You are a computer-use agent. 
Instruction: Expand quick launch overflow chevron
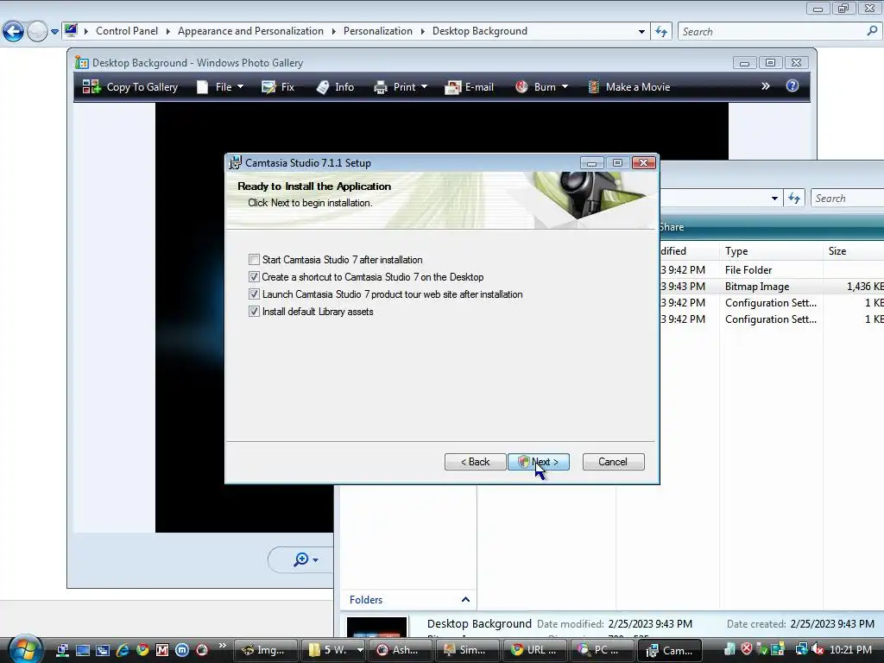tap(222, 646)
